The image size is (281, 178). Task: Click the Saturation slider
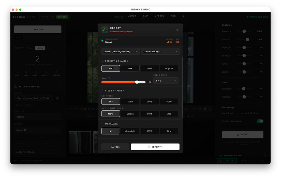(x=244, y=89)
